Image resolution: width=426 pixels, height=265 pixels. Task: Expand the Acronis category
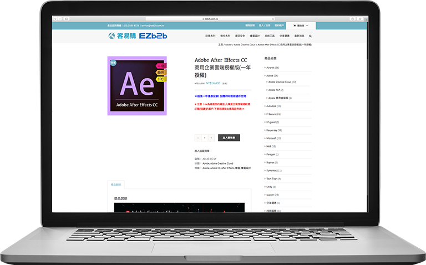pos(272,68)
